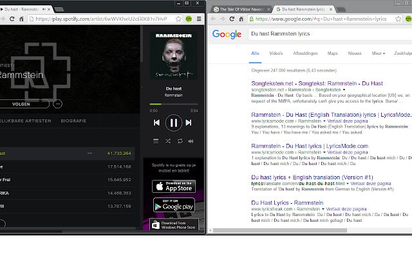Open the ellipsis menu on the top track row

coord(89,154)
